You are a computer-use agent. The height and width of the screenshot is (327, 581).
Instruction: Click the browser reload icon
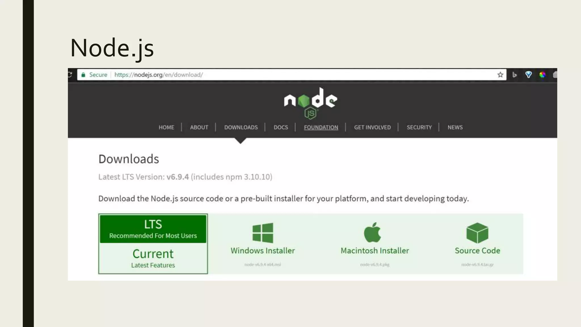[70, 75]
